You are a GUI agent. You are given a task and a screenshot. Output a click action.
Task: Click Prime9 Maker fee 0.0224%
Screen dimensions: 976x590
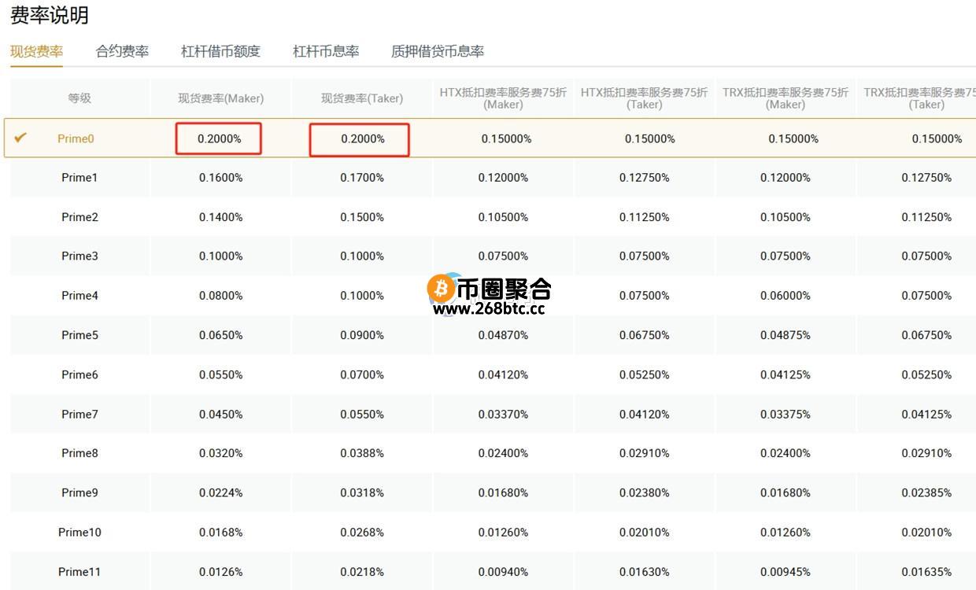point(220,492)
